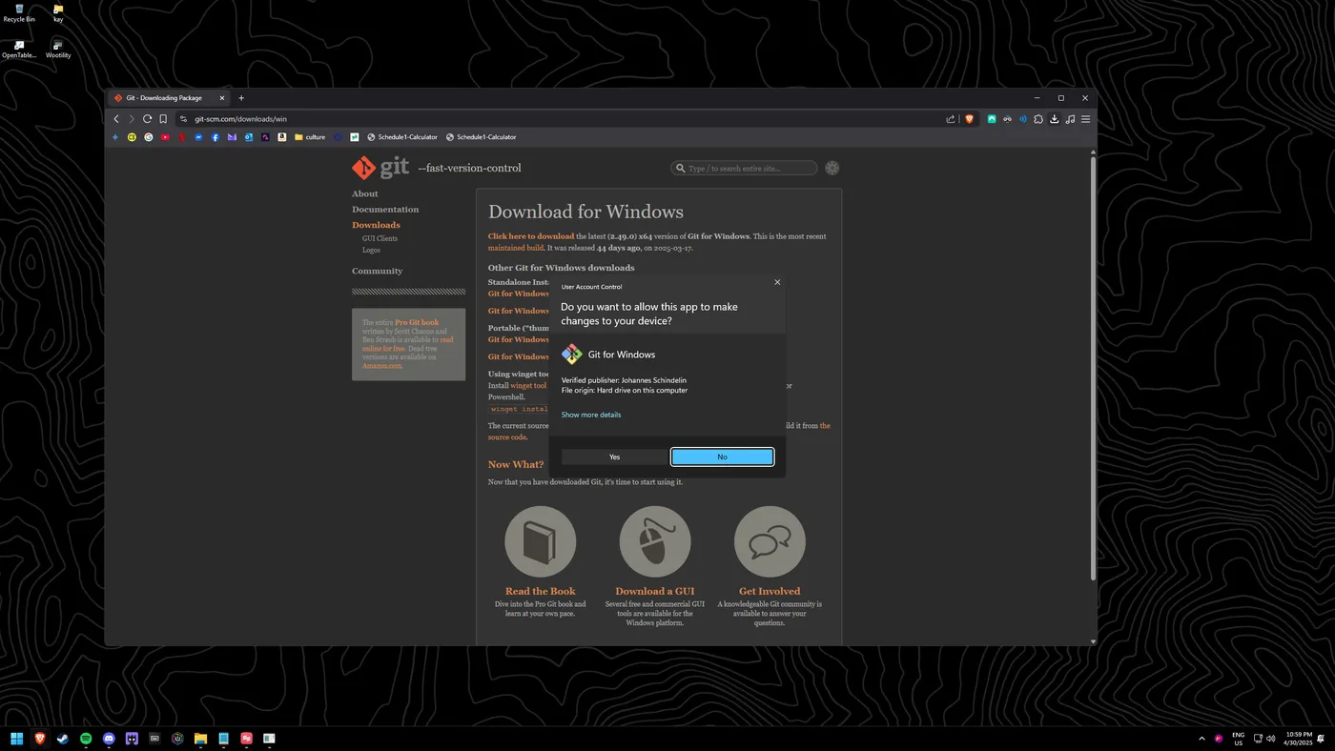Open GUI Clients sidebar link
Viewport: 1335px width, 751px height.
(380, 238)
